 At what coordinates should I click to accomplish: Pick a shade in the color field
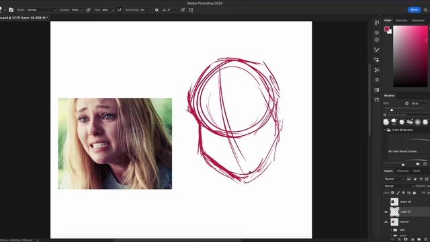click(x=411, y=56)
